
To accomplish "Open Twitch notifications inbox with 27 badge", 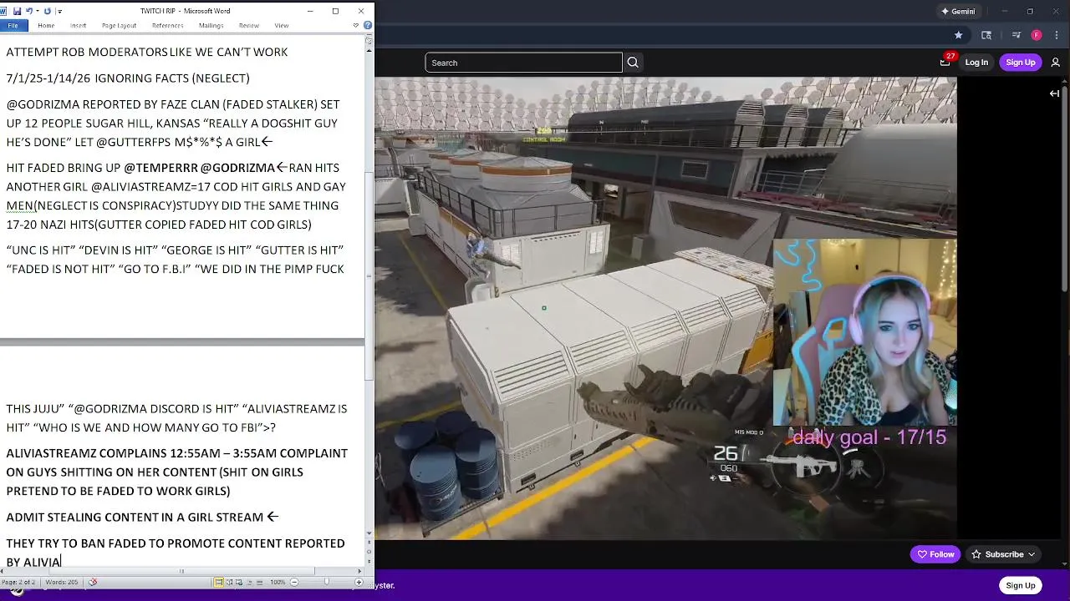I will (945, 62).
